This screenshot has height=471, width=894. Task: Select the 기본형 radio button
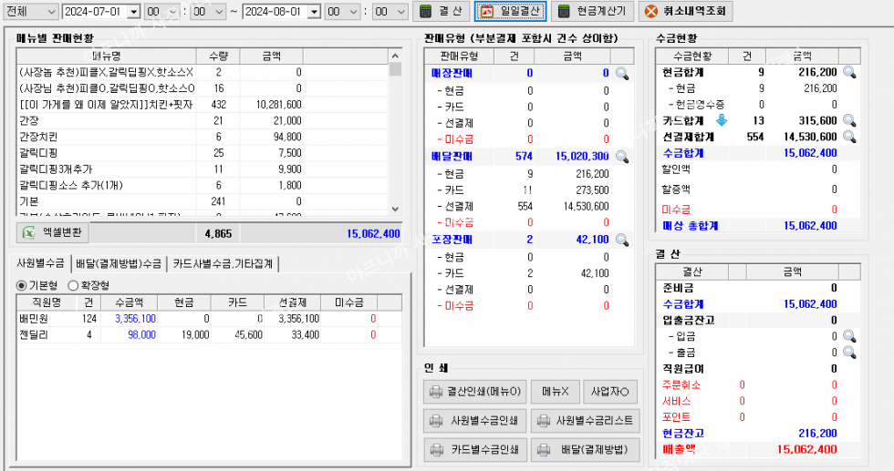(23, 285)
